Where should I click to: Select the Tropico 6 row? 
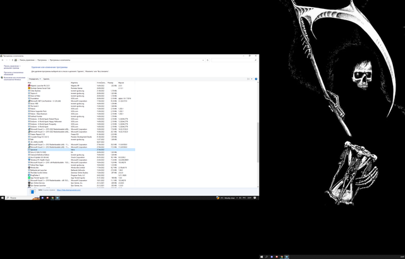[x=81, y=93]
